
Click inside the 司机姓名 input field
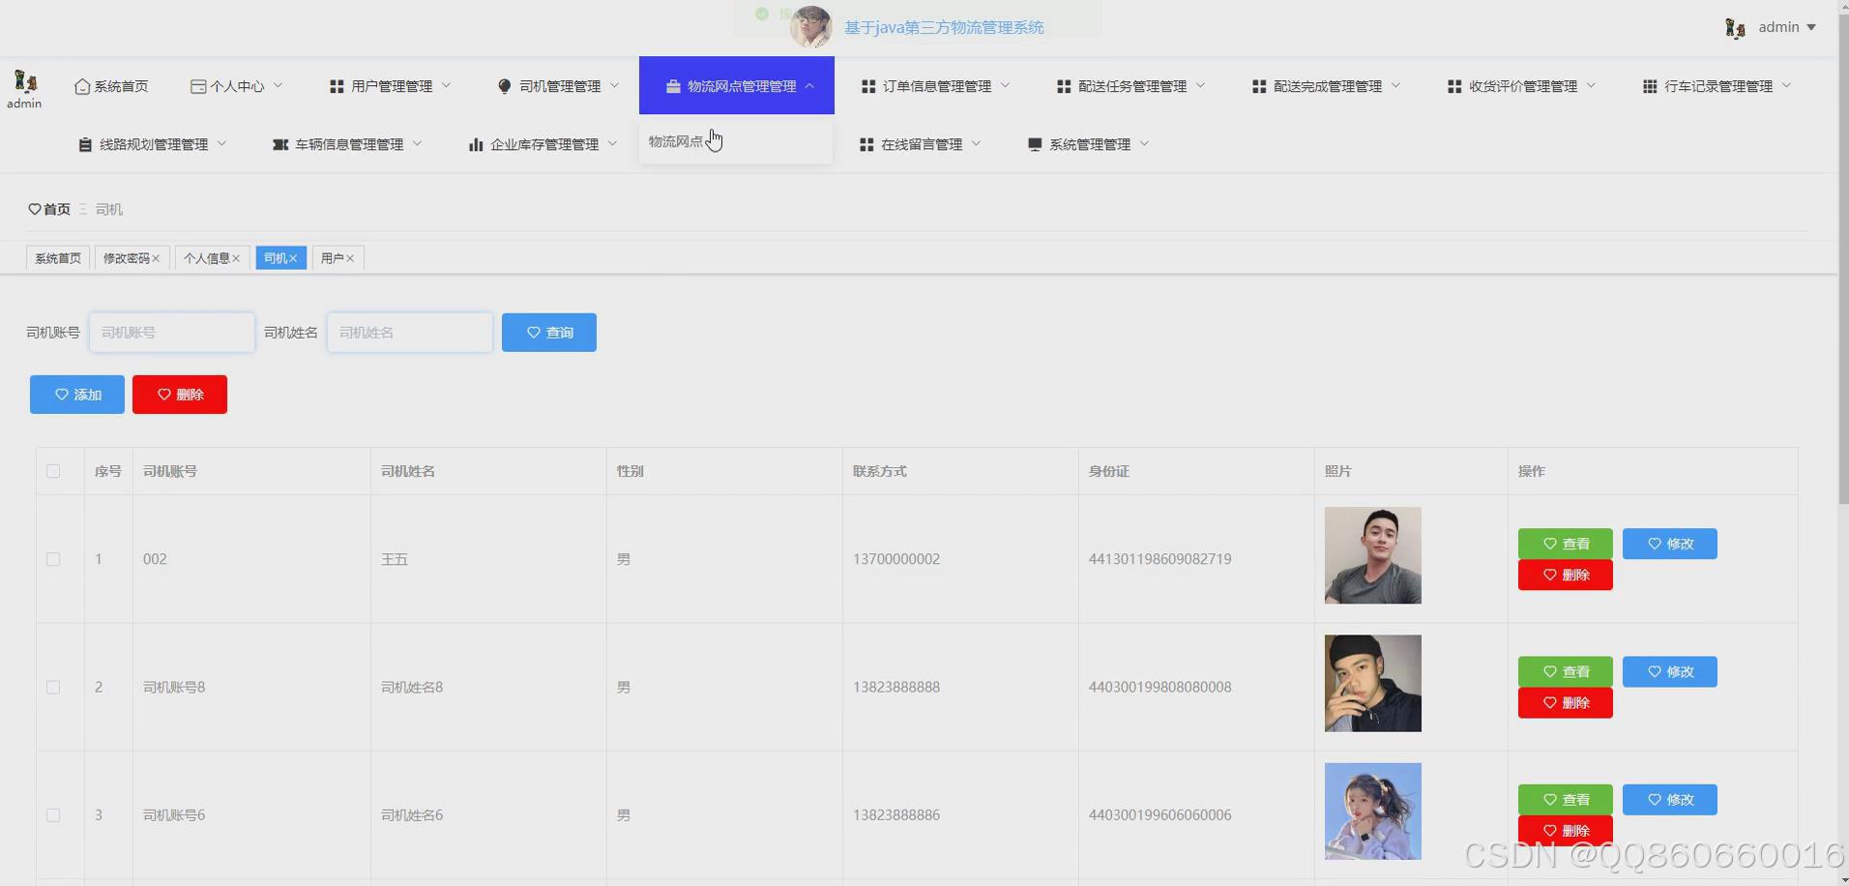409,332
